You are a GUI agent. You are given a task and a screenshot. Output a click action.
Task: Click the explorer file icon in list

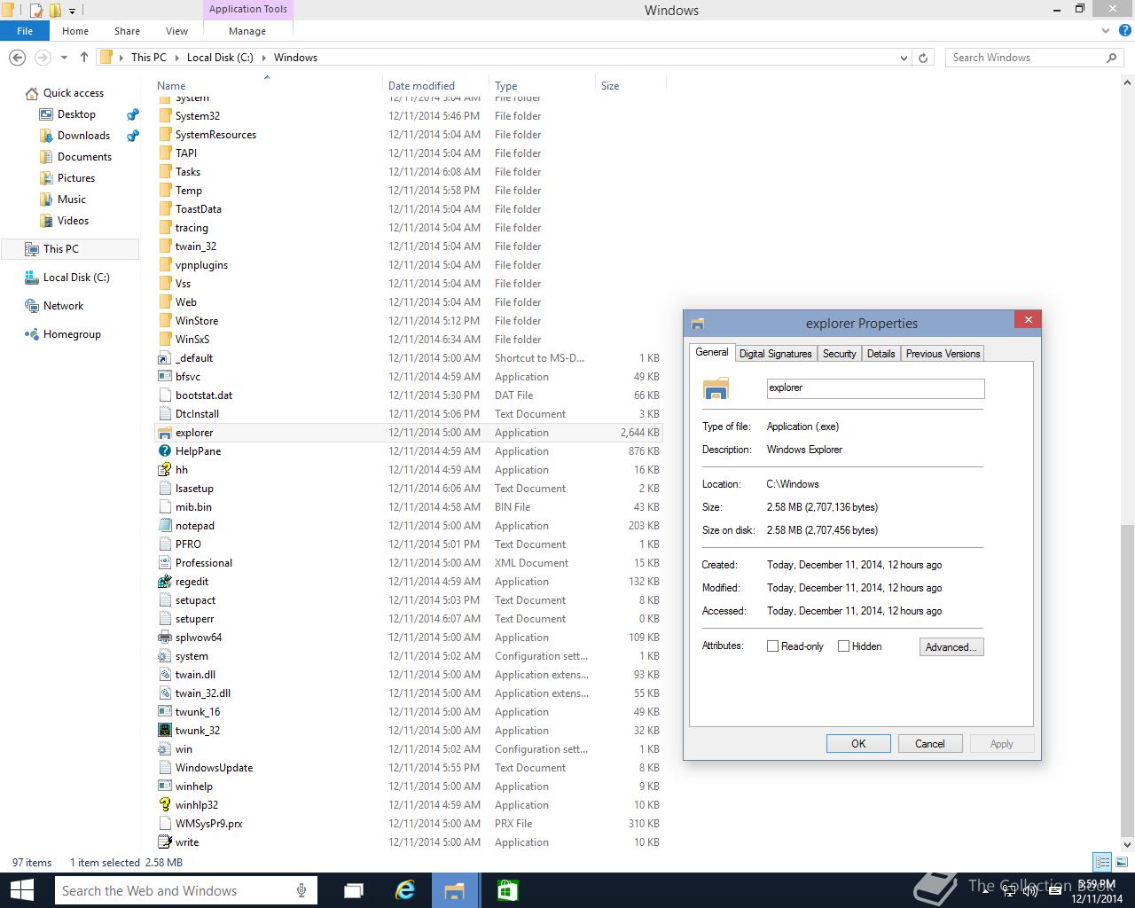point(164,433)
